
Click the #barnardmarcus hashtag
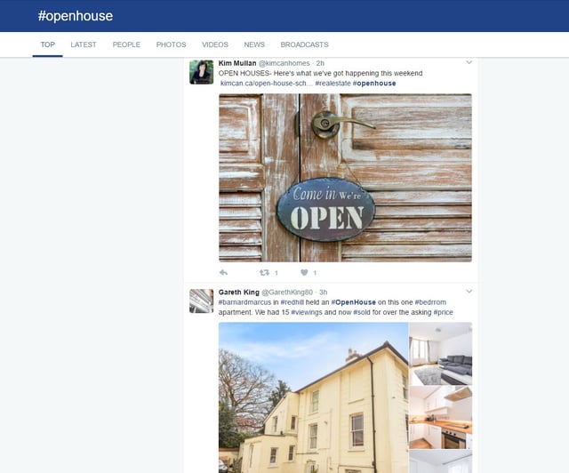(x=244, y=302)
